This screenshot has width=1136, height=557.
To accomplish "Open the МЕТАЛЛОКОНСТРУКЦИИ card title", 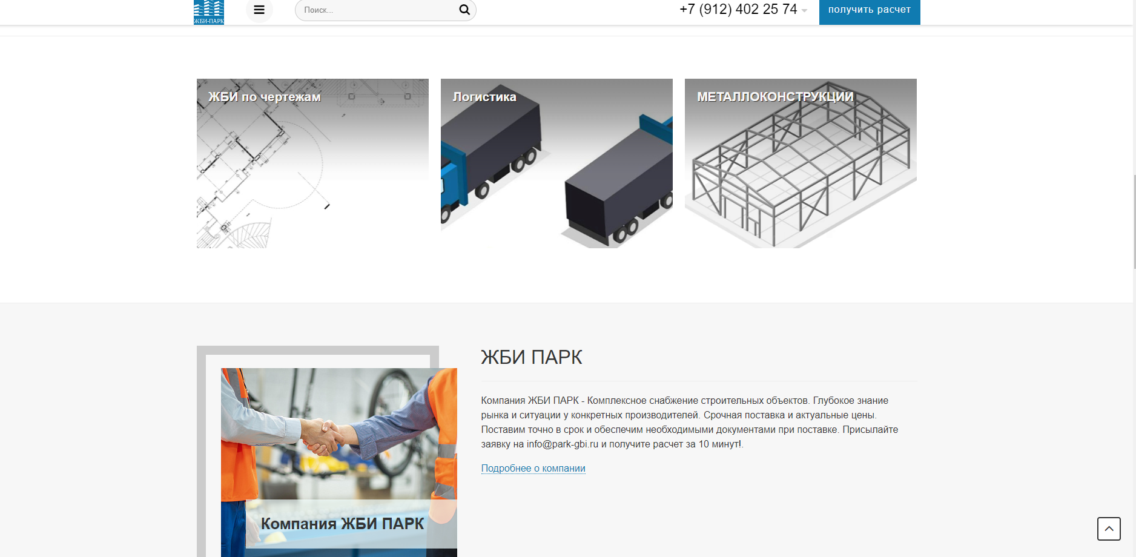I will [x=775, y=97].
